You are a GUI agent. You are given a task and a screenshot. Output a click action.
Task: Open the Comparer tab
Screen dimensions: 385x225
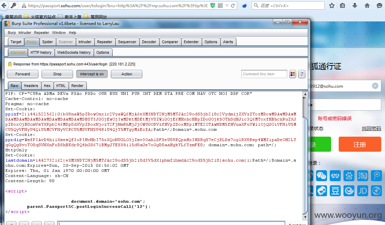point(170,42)
